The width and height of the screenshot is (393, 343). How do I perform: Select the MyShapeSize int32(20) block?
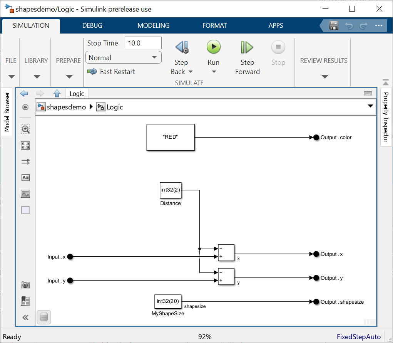[168, 302]
